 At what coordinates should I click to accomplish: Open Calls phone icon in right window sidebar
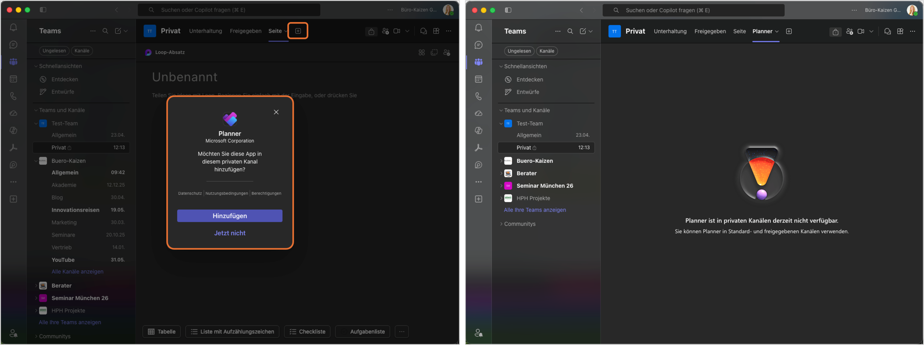coord(479,96)
